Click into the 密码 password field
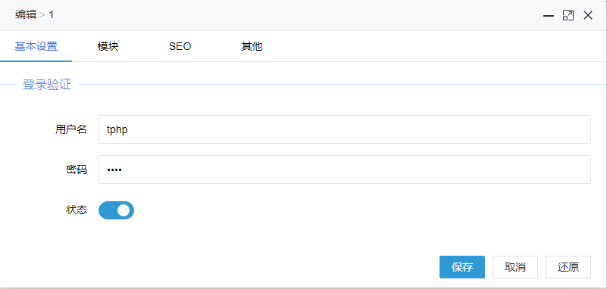607x289 pixels. [345, 169]
